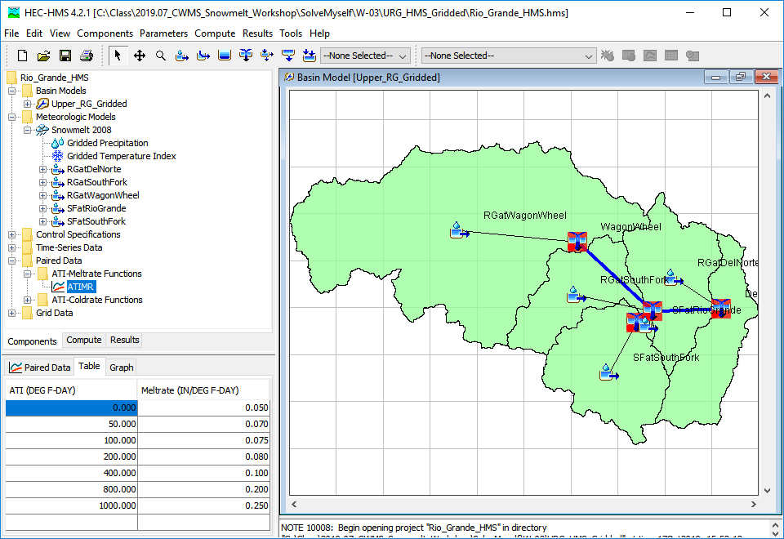
Task: Open the File menu
Action: (x=11, y=33)
